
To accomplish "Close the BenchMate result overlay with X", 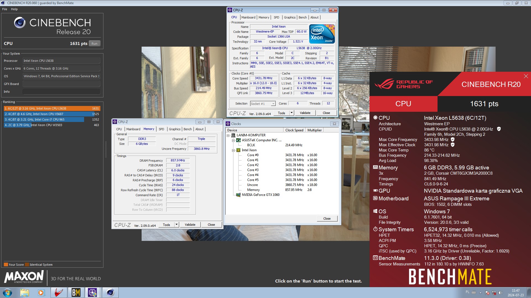I will 526,76.
